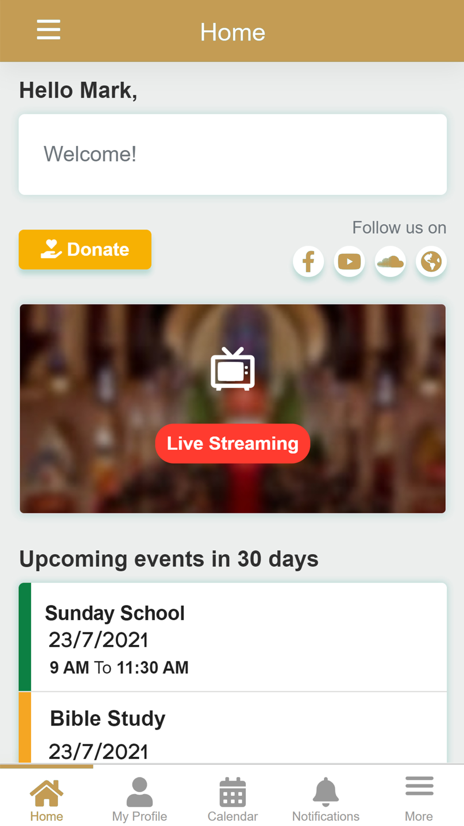Image resolution: width=464 pixels, height=826 pixels.
Task: Tap the TV icon on stream banner
Action: click(232, 369)
